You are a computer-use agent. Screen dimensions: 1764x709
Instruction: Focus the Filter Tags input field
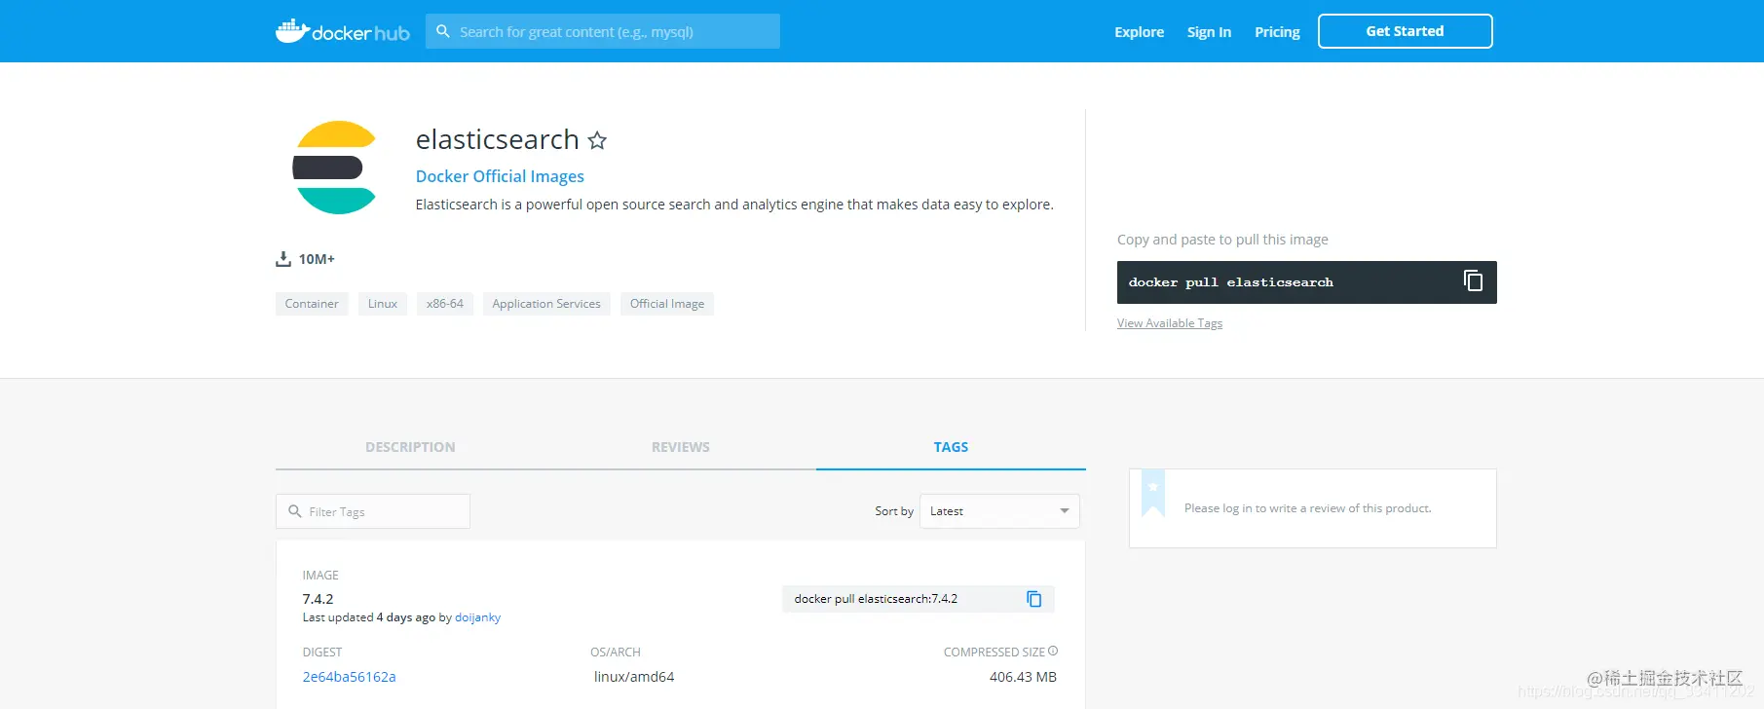click(x=373, y=511)
